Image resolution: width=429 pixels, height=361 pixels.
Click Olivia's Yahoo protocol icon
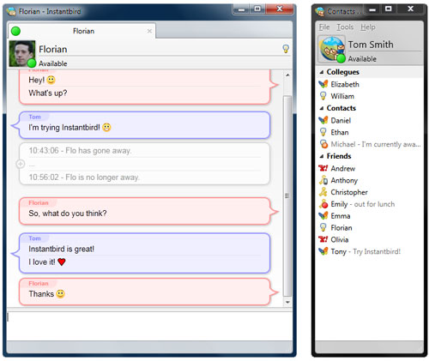323,239
